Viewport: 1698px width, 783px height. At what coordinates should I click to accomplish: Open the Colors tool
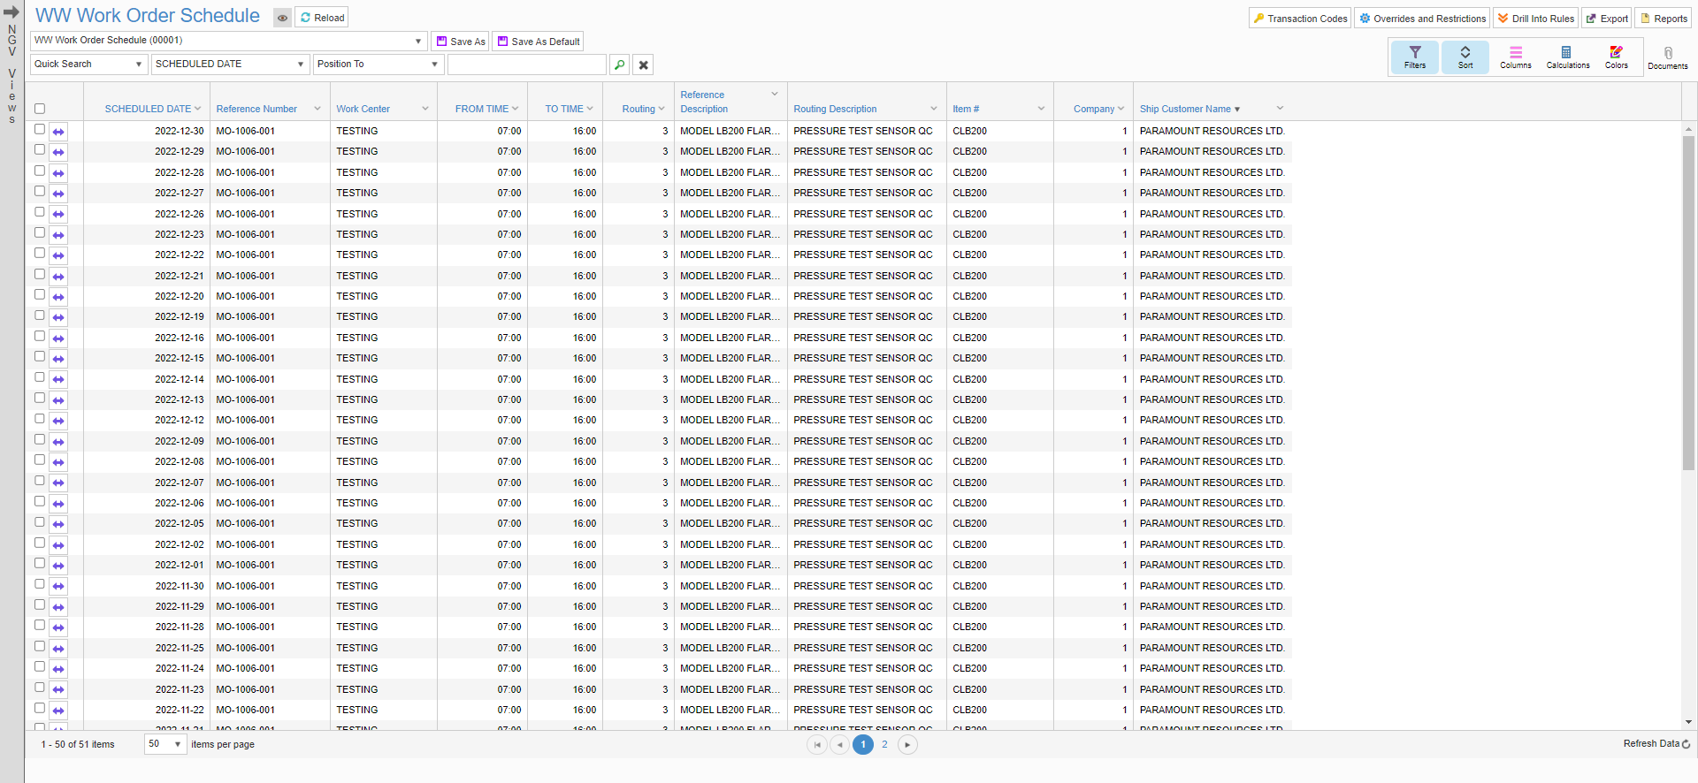pyautogui.click(x=1616, y=57)
